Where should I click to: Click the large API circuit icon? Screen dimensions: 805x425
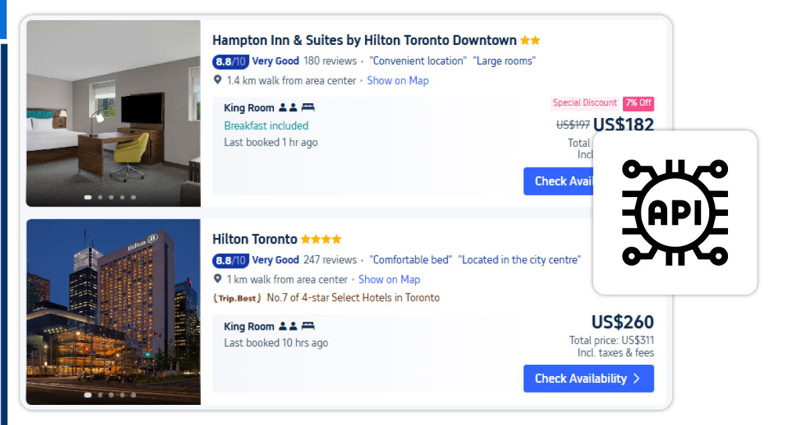(x=674, y=212)
